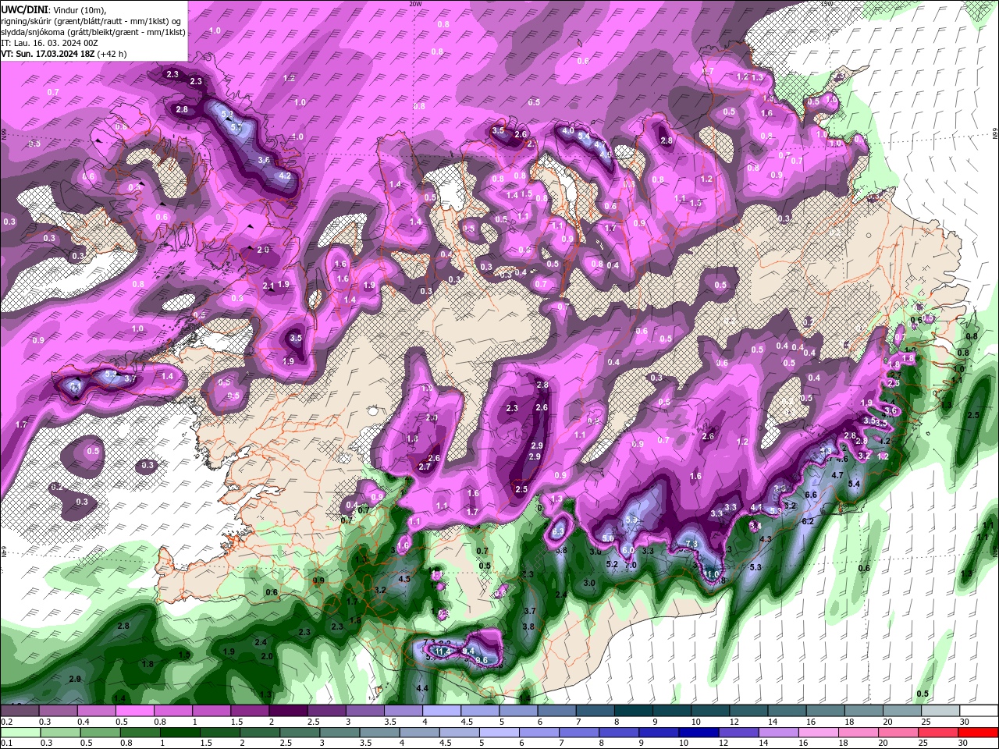Click the '6.2' precipitation value on the map
The image size is (999, 749).
(808, 521)
